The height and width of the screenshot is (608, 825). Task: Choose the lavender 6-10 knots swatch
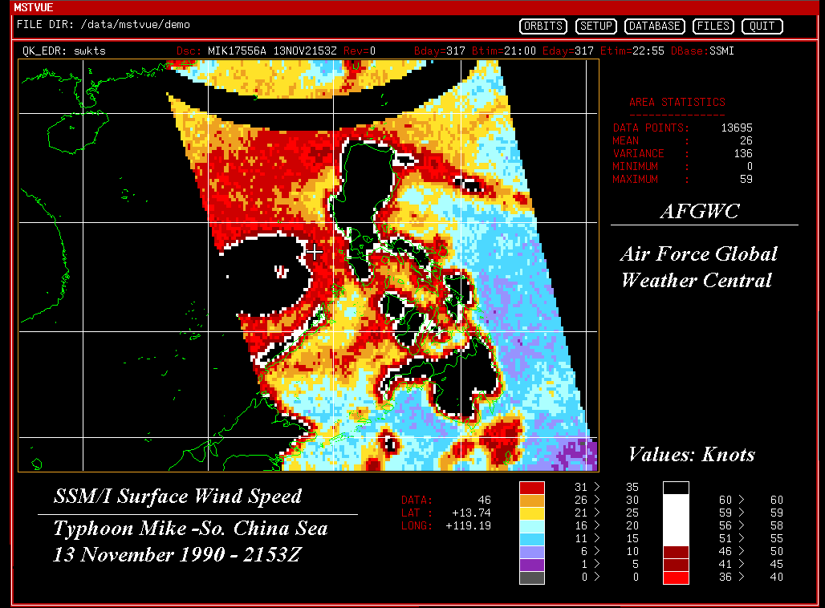[532, 551]
